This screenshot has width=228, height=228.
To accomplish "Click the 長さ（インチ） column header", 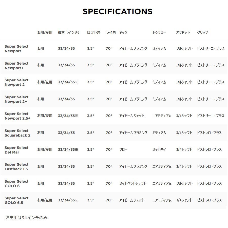I will (69, 32).
